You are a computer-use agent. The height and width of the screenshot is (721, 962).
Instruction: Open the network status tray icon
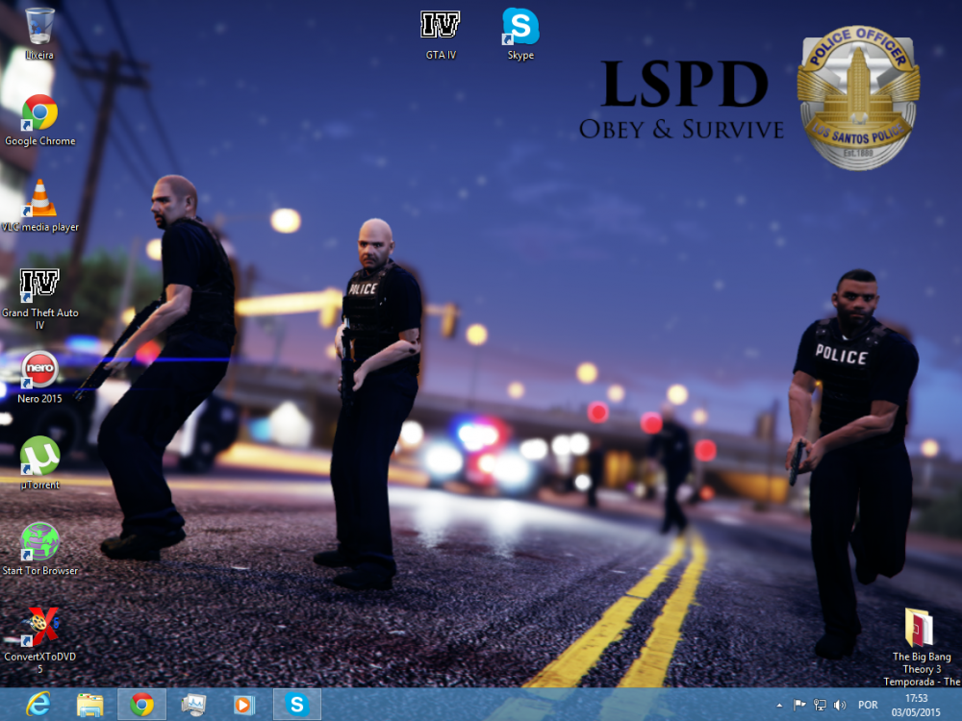pos(820,705)
